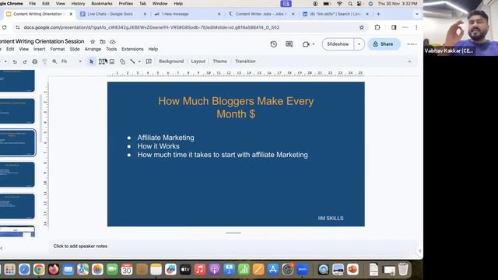Open Keynote from the Dock
The image size is (498, 280).
[229, 269]
